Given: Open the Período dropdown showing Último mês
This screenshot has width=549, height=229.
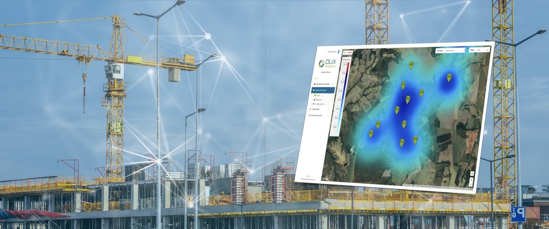Looking at the screenshot, I should point(455,50).
